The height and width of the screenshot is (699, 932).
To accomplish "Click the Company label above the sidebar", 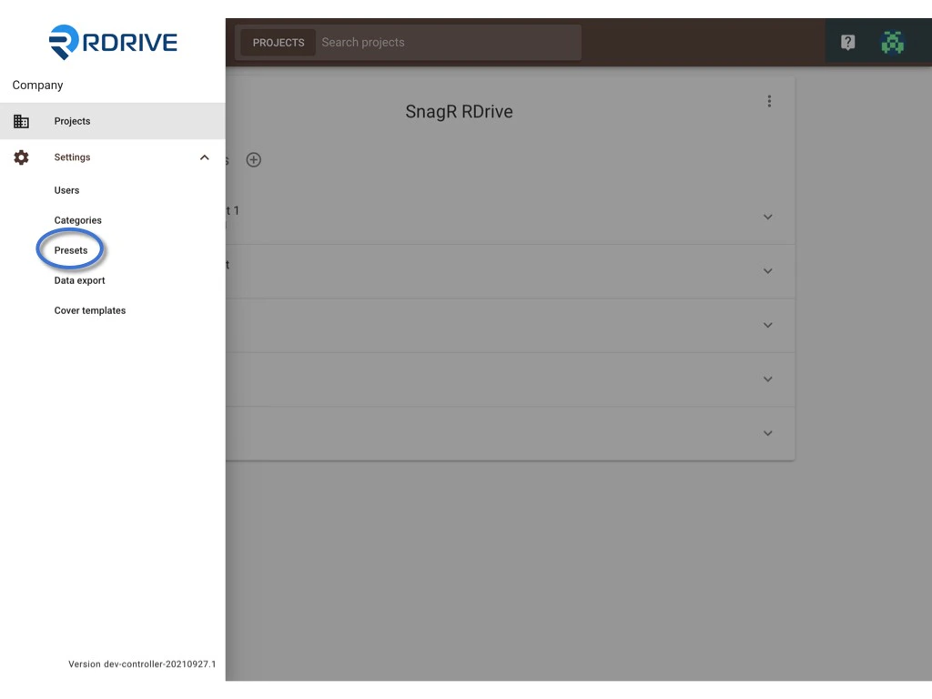I will pyautogui.click(x=37, y=85).
